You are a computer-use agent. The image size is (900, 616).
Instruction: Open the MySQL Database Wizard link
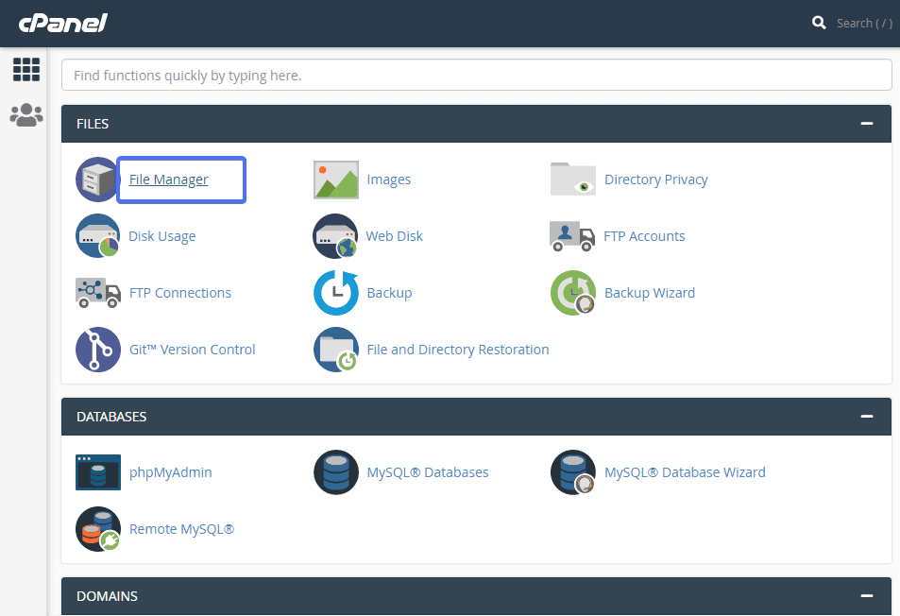pos(685,472)
